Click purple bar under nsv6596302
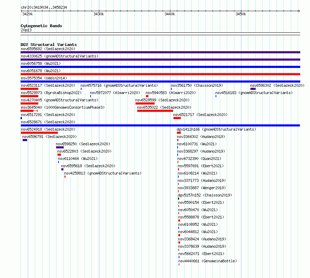 click(253, 89)
